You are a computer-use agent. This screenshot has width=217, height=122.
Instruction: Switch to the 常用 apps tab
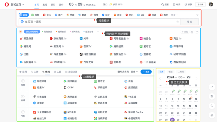(x=23, y=72)
